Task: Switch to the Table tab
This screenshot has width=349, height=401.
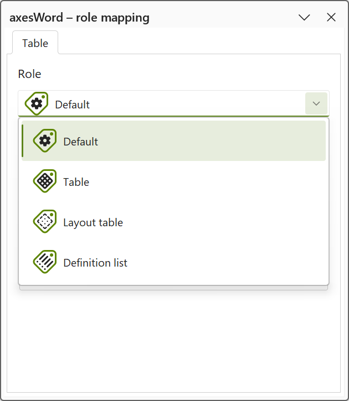Action: pos(35,43)
